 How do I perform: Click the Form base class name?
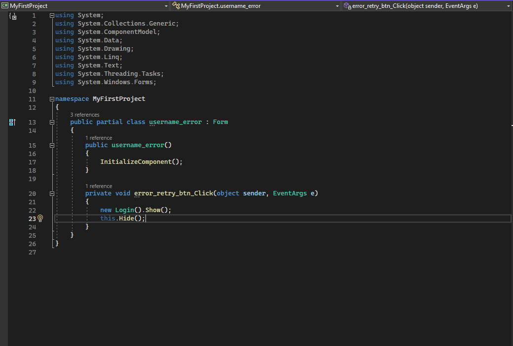pos(220,122)
